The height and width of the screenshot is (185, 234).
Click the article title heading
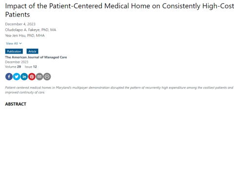[119, 10]
